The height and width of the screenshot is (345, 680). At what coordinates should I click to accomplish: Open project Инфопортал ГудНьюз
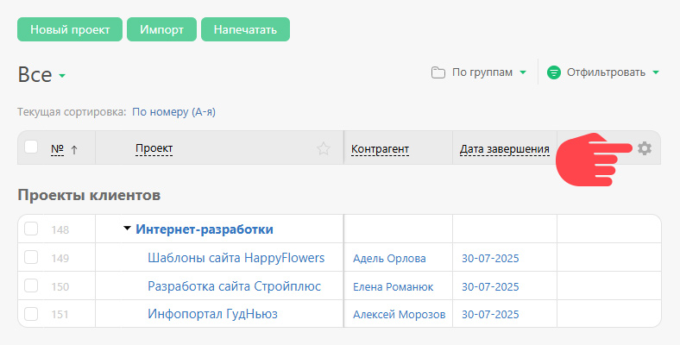pos(212,314)
